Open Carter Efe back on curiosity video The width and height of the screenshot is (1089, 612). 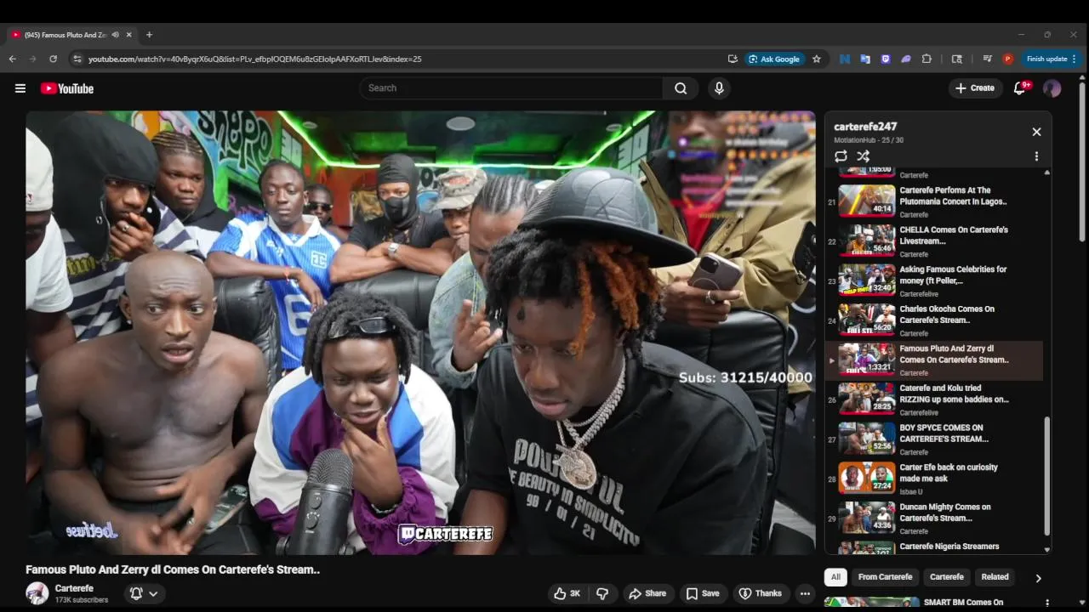coord(934,479)
